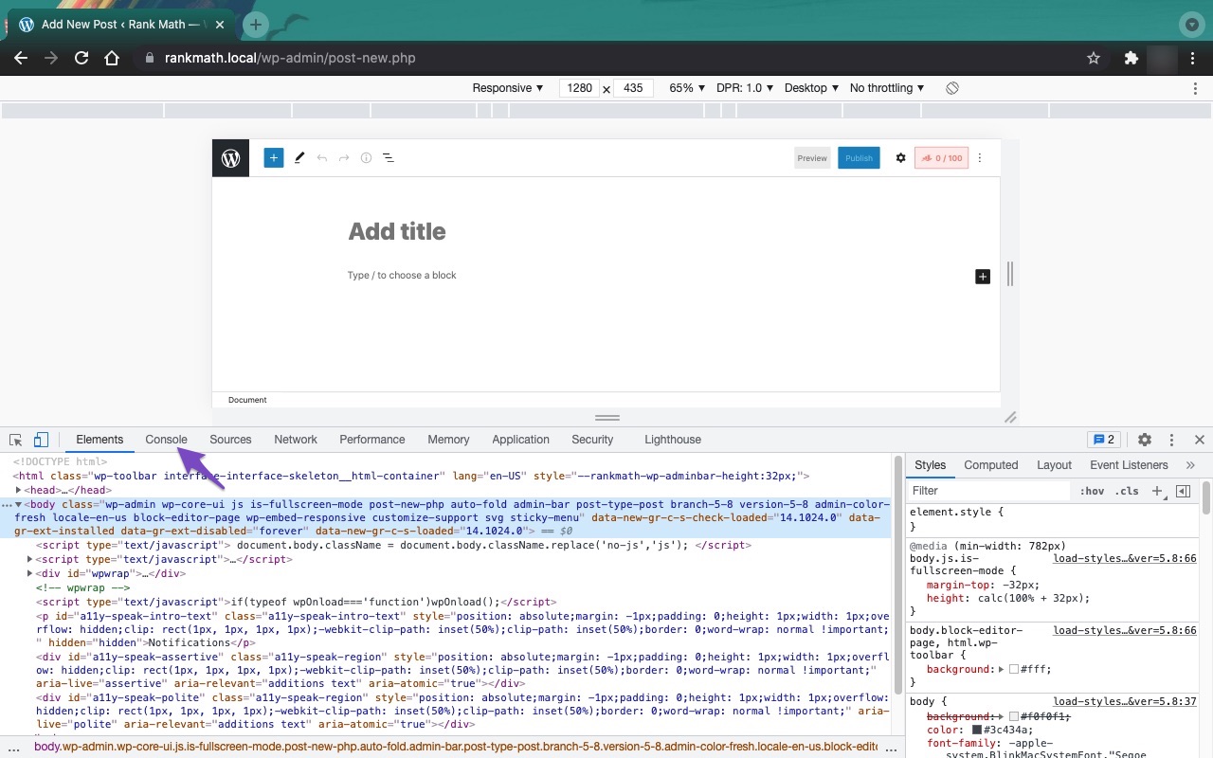Click the blue Publish button
This screenshot has height=758, width=1213.
click(859, 158)
